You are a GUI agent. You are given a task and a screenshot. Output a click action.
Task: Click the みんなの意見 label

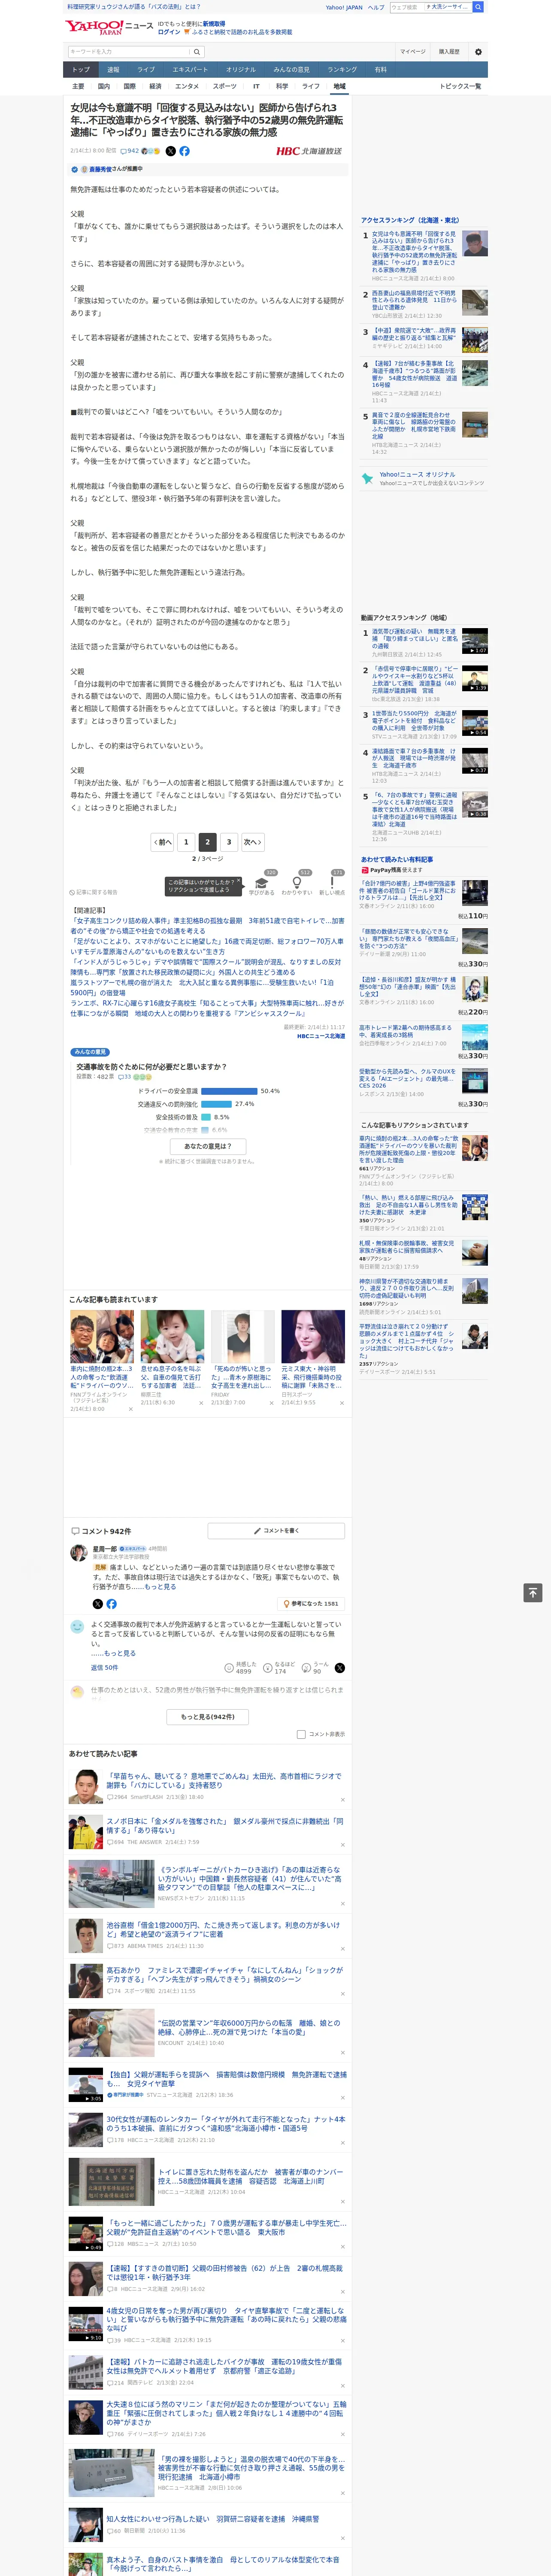coord(90,1052)
